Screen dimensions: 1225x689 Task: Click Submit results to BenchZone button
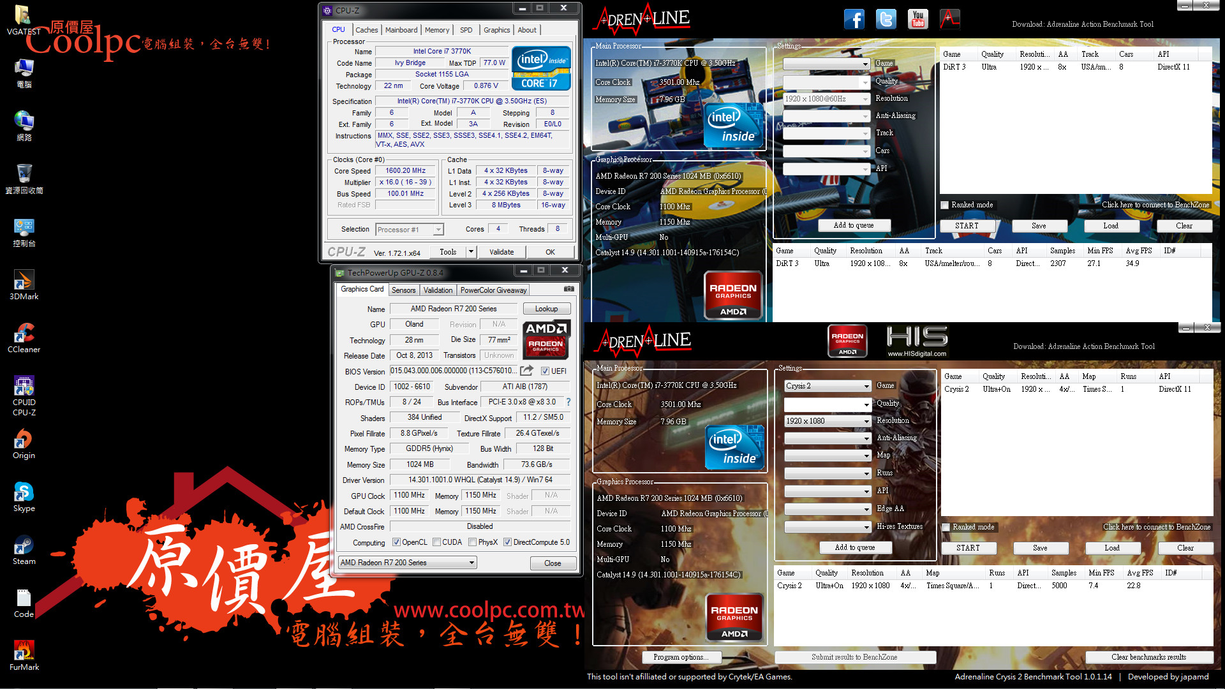[854, 657]
